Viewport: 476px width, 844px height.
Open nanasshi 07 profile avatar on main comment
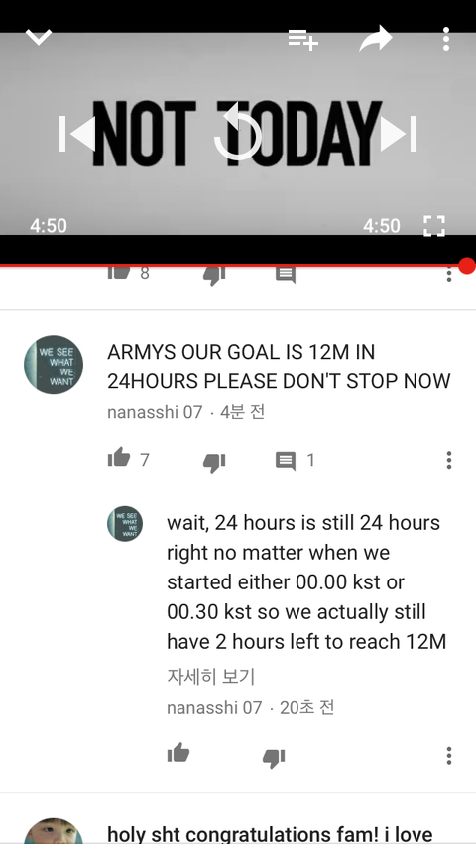pos(54,365)
